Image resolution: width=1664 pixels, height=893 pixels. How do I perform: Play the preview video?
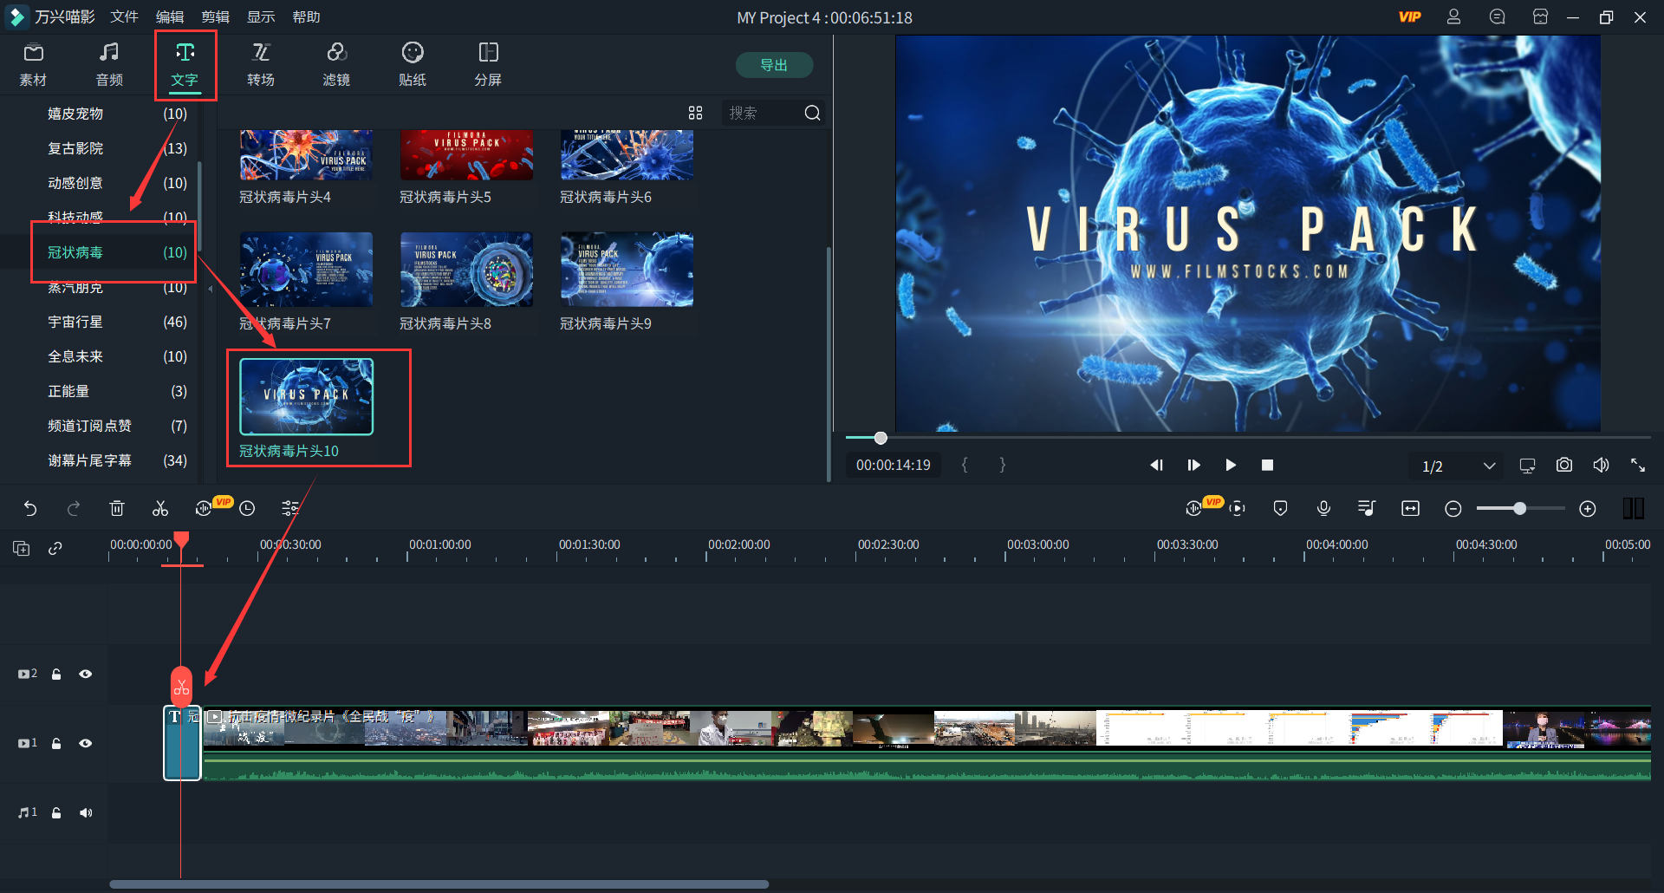pos(1231,465)
